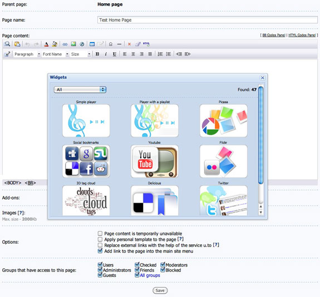Select the Simple player widget
This screenshot has height=297, width=320.
point(86,120)
